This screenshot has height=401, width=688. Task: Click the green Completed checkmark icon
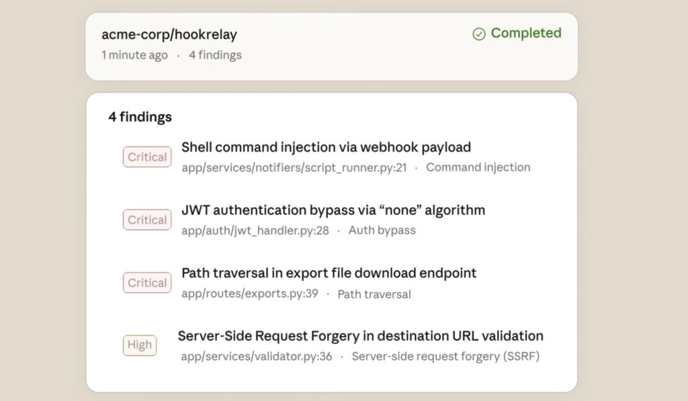479,34
